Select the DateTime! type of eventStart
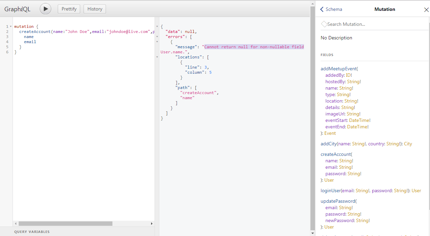 pos(359,120)
